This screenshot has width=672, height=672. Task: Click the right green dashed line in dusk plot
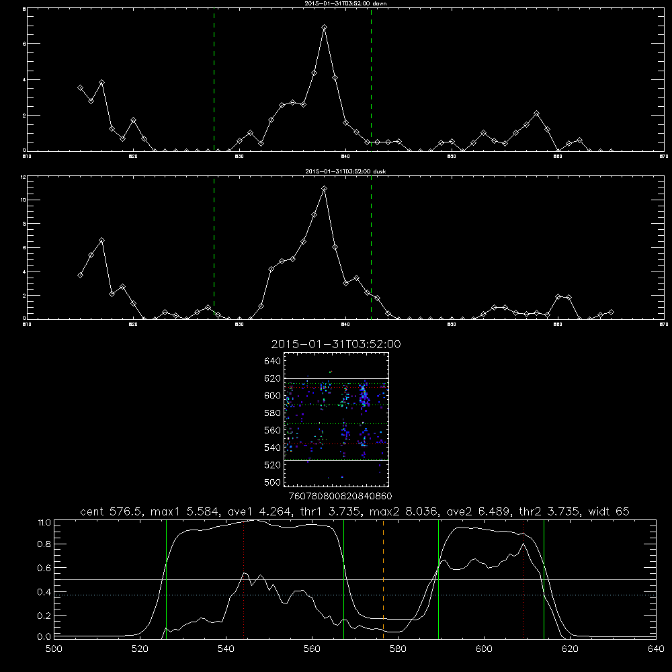pos(371,248)
